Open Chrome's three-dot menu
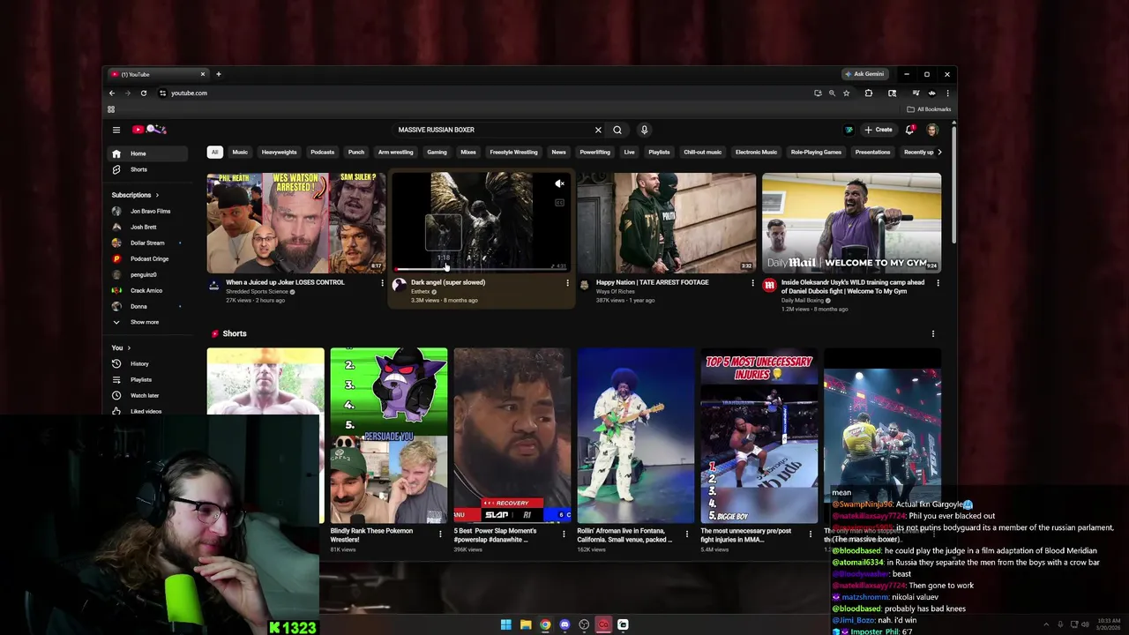This screenshot has height=635, width=1129. pos(947,93)
